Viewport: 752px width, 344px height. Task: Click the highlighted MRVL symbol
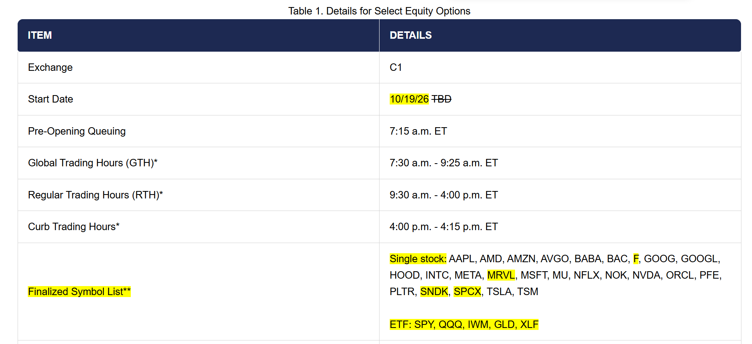(x=501, y=275)
